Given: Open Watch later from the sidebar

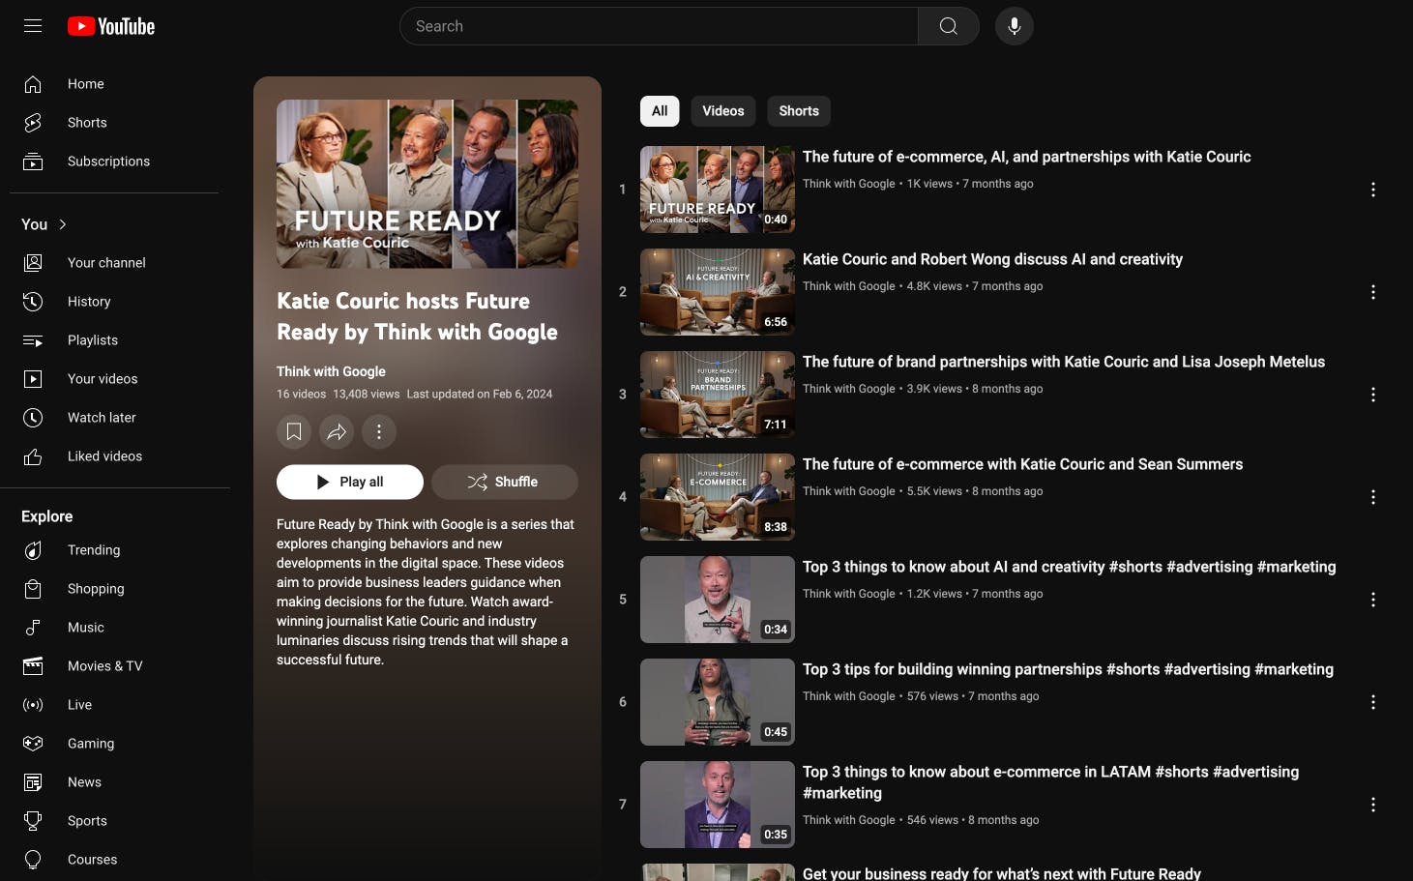Looking at the screenshot, I should 102,418.
